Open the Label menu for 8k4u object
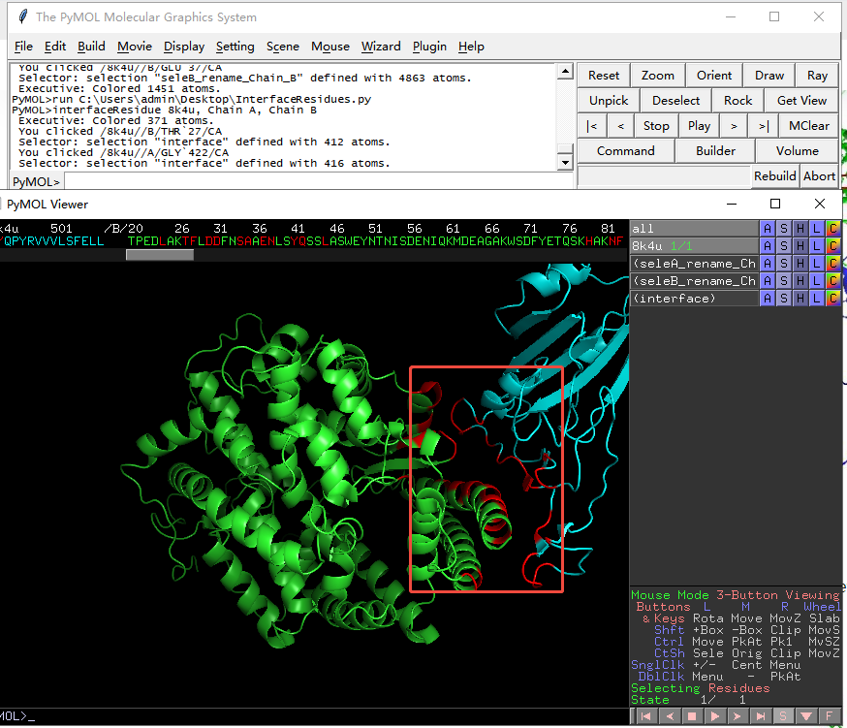Image resolution: width=847 pixels, height=728 pixels. [817, 246]
